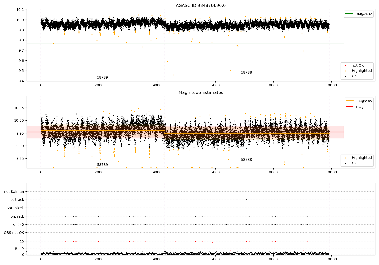Click the single 'not track' data point
The image size is (379, 265).
246,200
